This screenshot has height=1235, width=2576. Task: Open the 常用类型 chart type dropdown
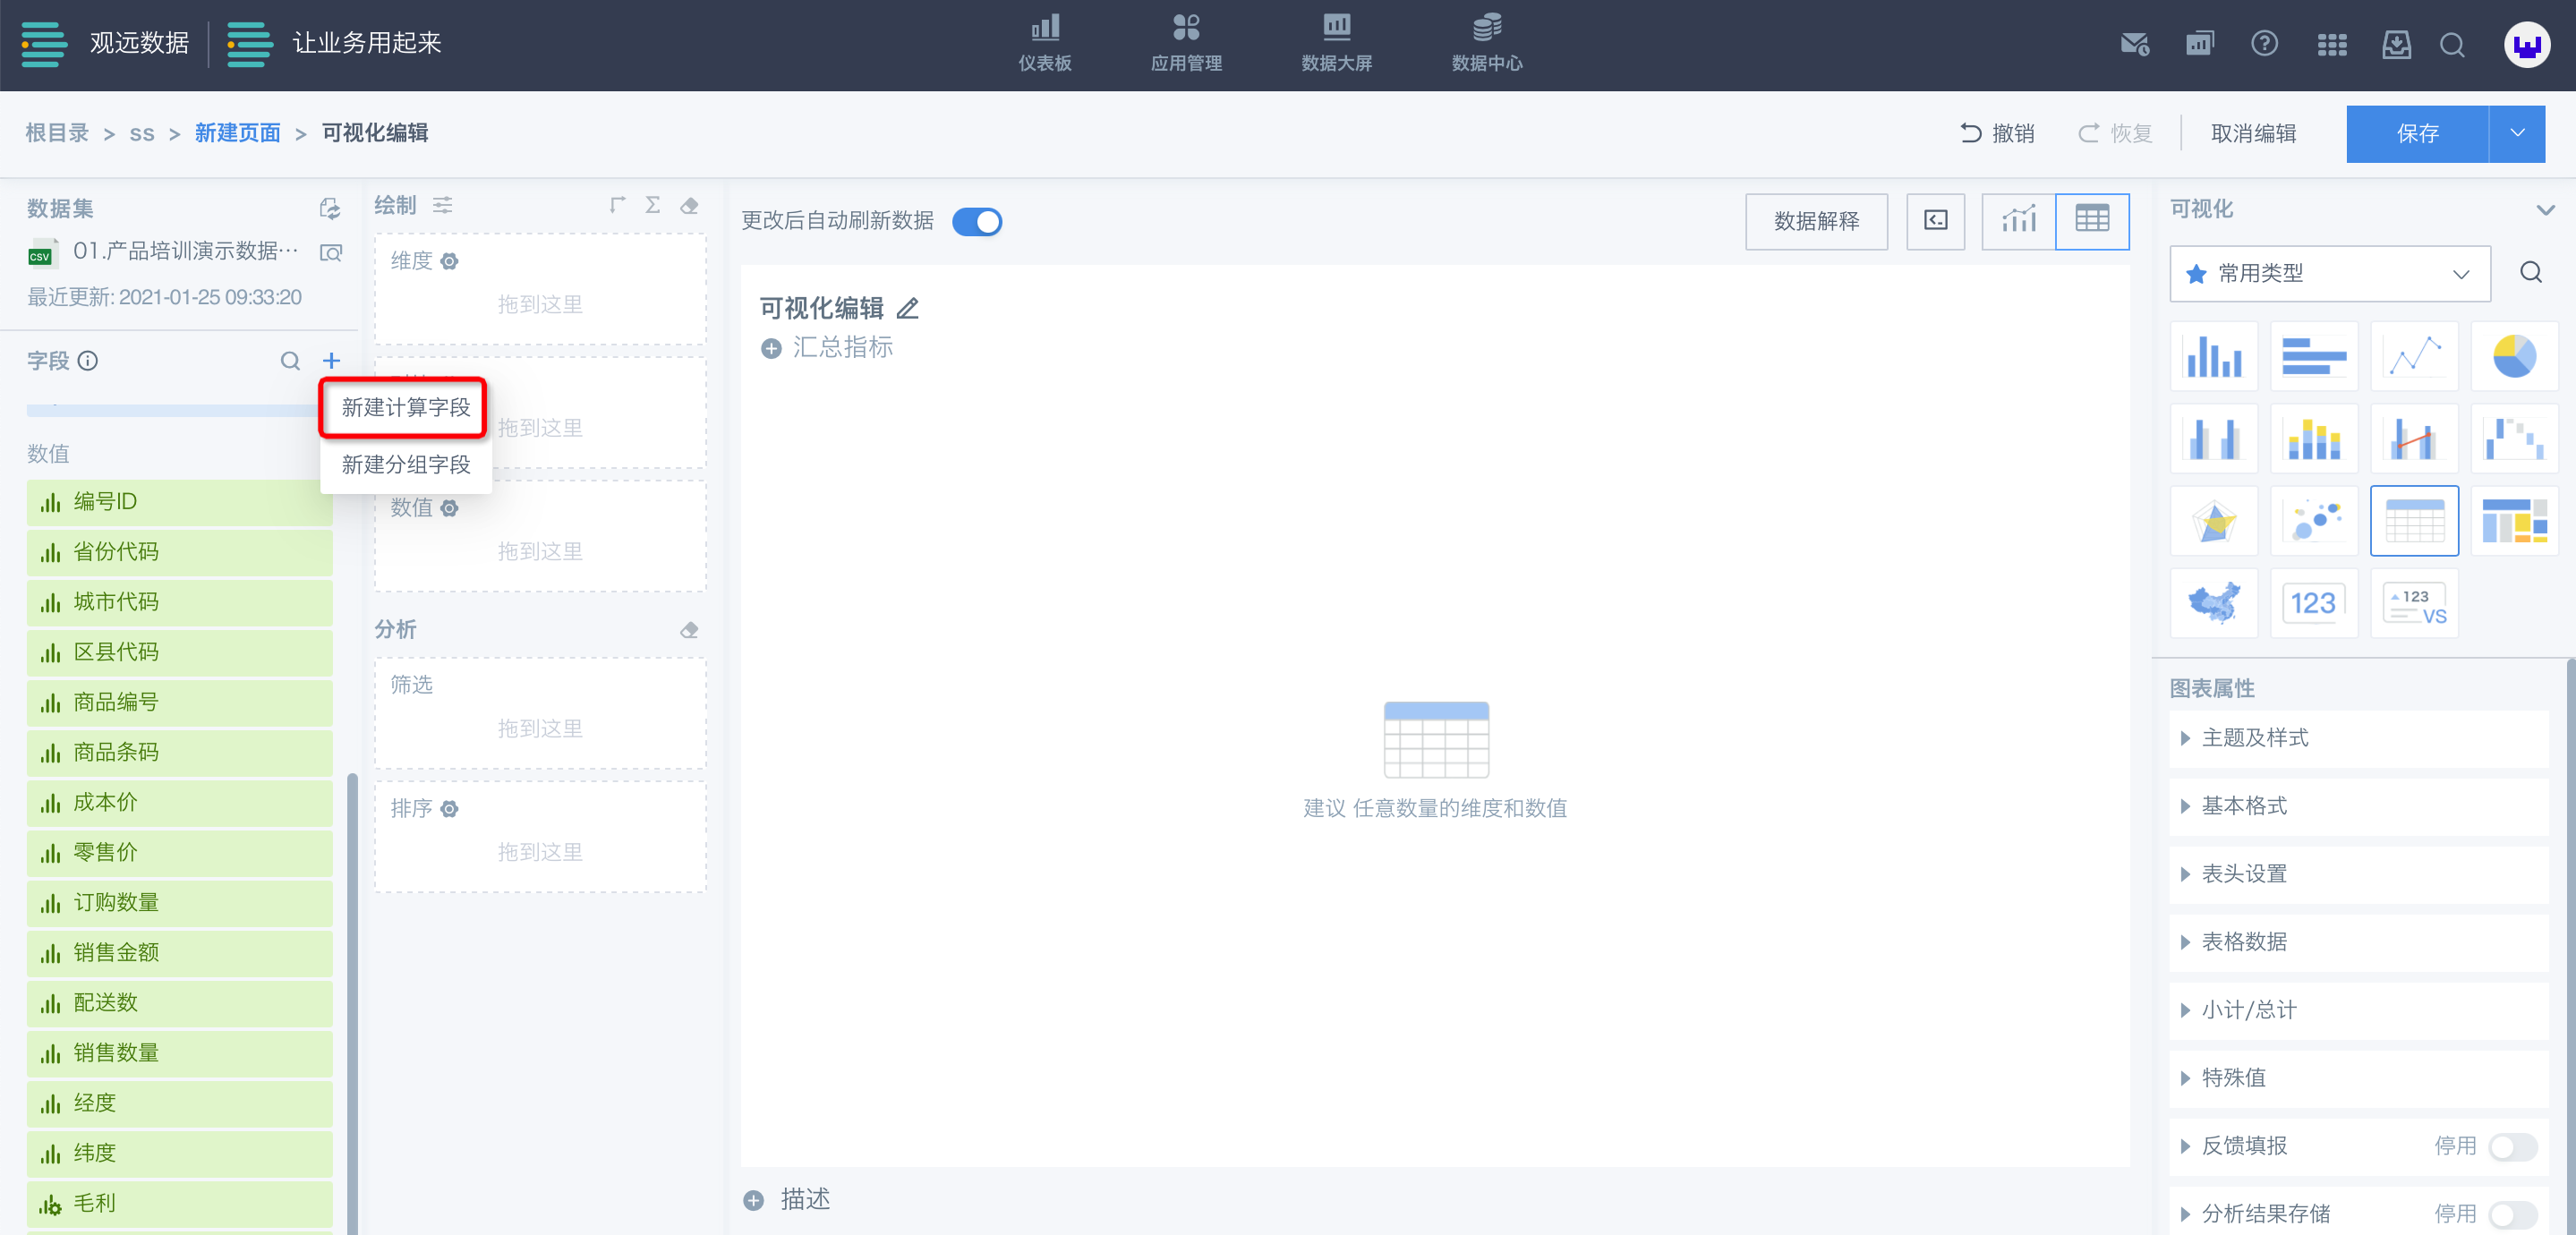click(x=2329, y=273)
